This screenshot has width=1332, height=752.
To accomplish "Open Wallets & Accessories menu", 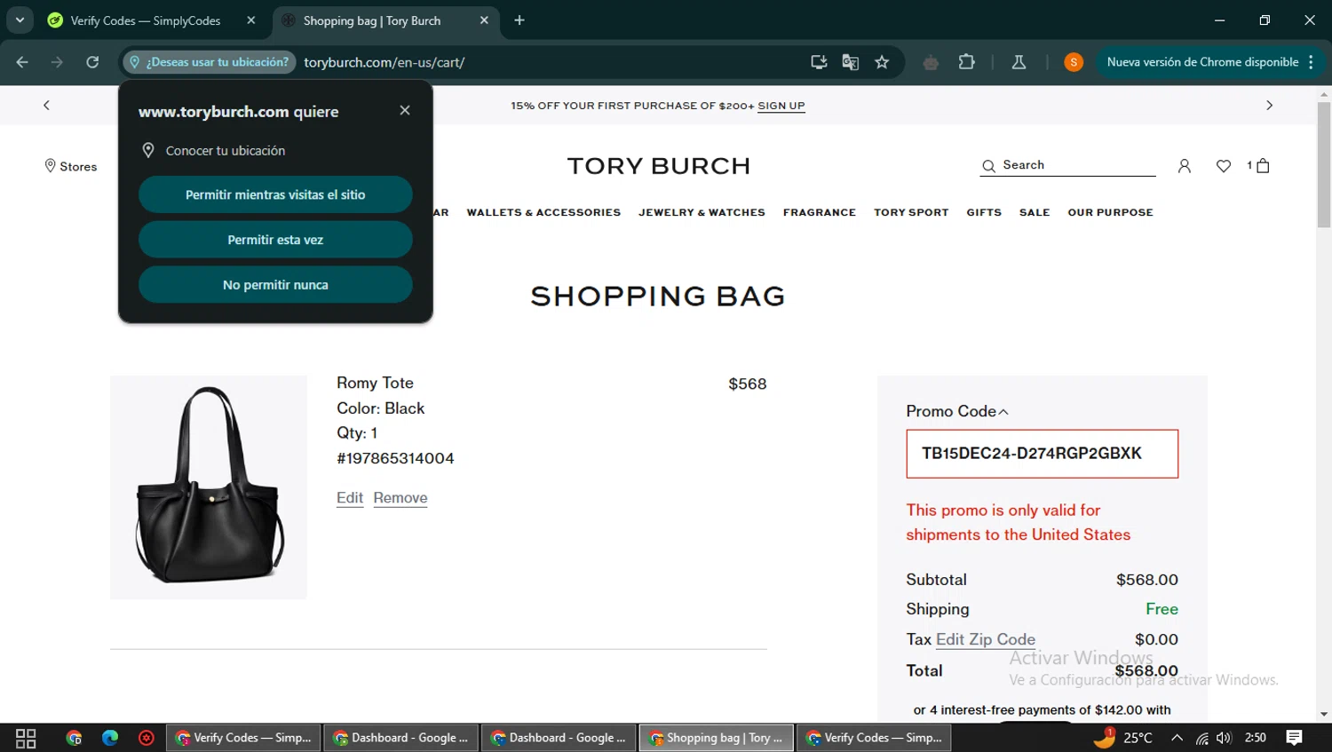I will point(543,212).
